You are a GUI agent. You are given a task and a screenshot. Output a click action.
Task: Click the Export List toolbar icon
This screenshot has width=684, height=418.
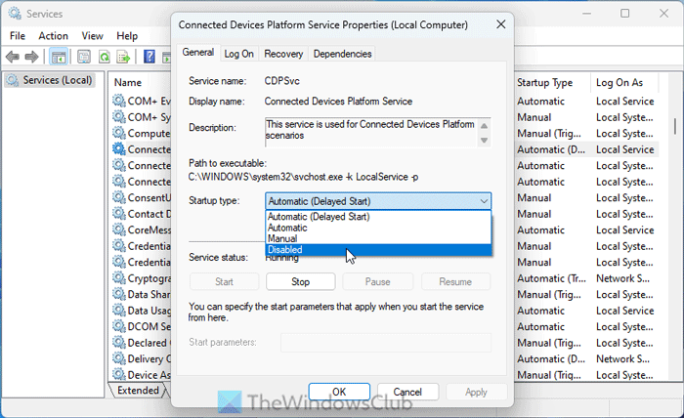pyautogui.click(x=123, y=57)
